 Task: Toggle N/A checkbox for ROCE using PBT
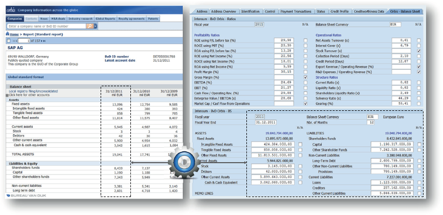305,46
